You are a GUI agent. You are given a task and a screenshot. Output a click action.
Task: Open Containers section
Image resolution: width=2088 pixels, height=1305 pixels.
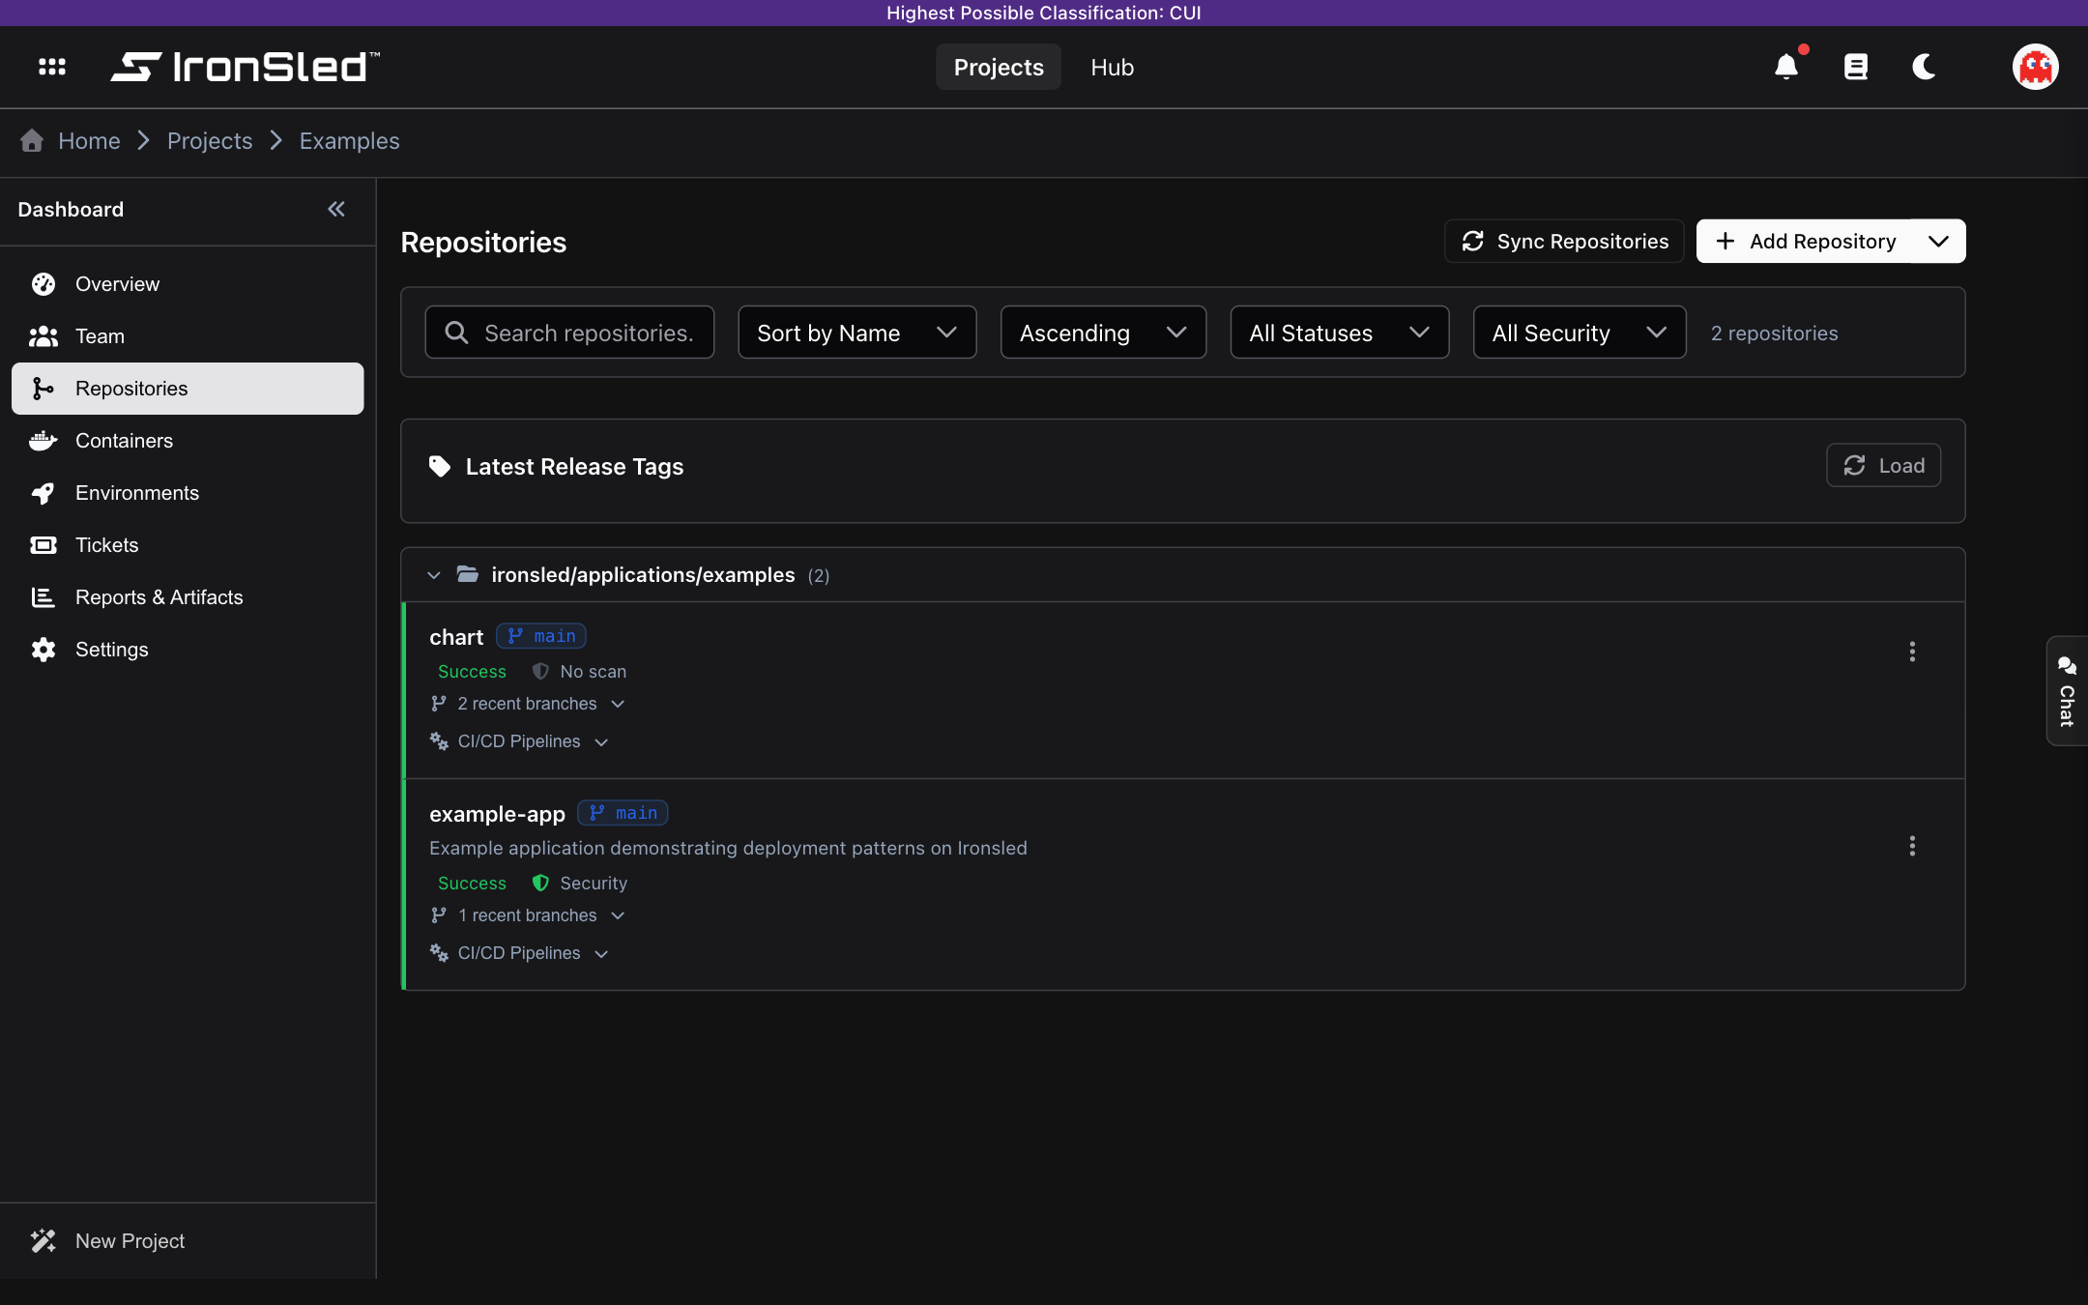coord(188,441)
